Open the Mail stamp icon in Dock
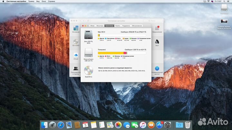Image resolution: width=232 pixels, height=130 pixels. [x=69, y=125]
